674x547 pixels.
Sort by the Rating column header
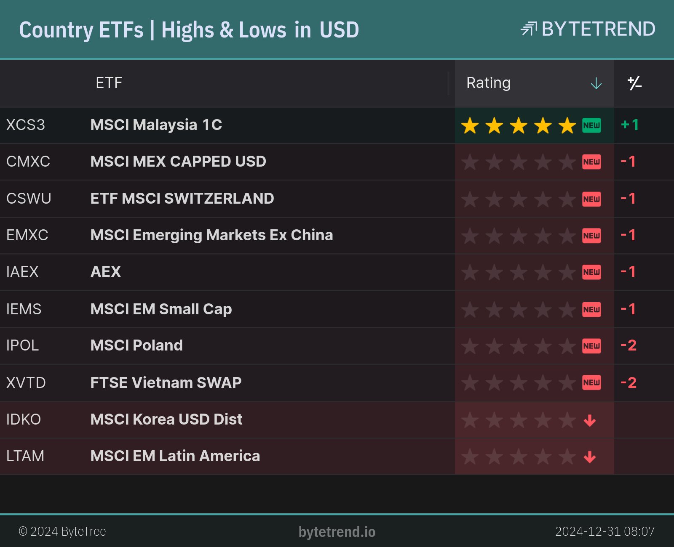pyautogui.click(x=489, y=83)
